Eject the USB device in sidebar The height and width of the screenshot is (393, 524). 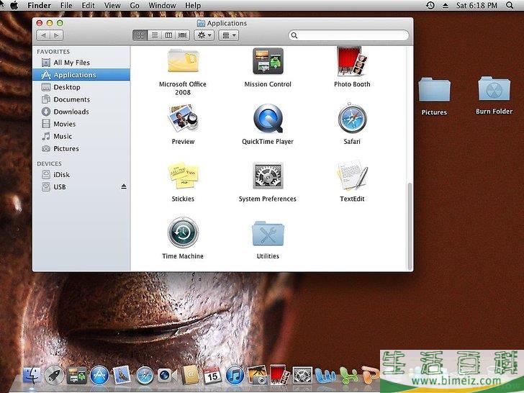point(124,186)
